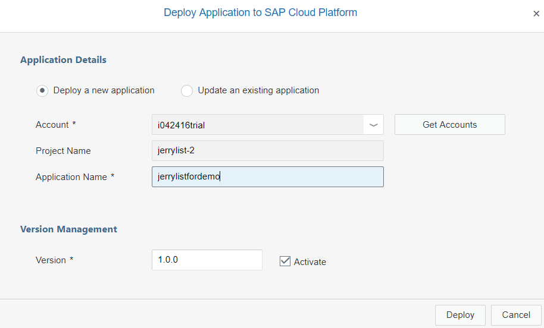Click the Project Name field with jerrylist-2
Viewport: 544px width, 328px height.
[267, 151]
